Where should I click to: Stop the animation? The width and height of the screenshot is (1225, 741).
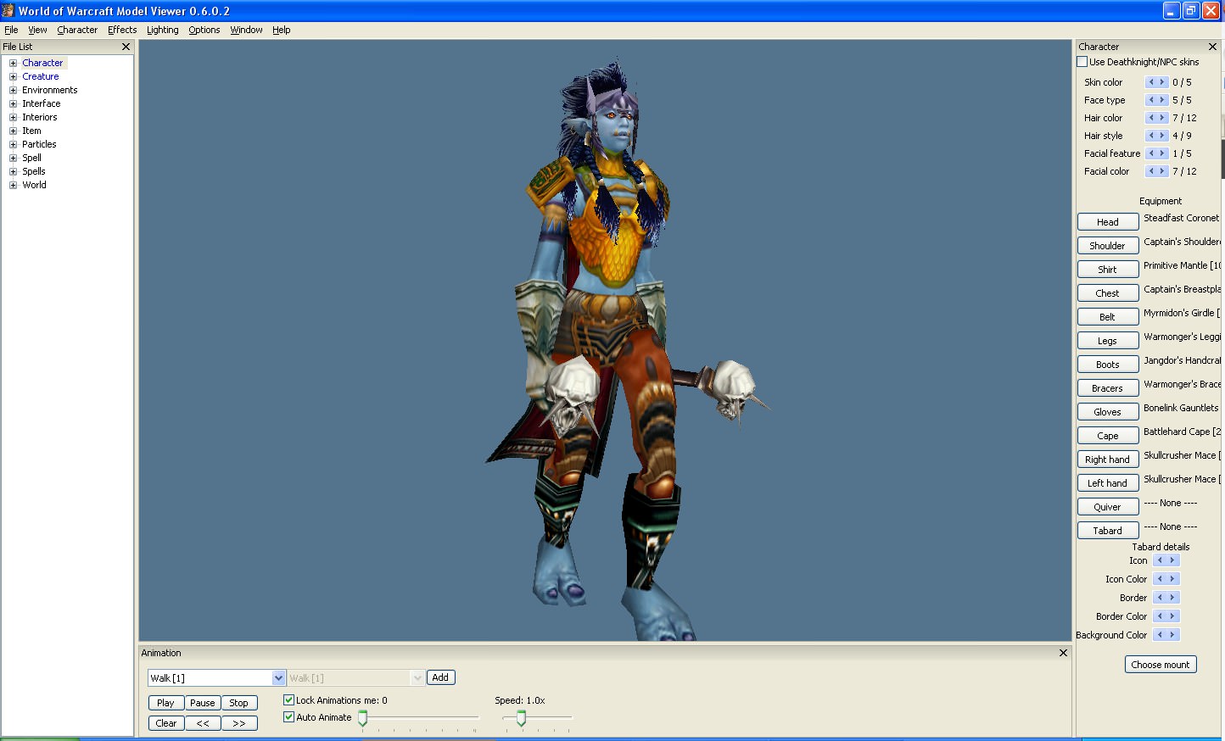(x=239, y=703)
